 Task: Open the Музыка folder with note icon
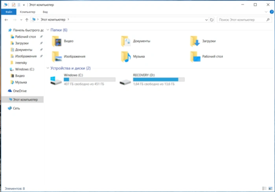(x=126, y=57)
